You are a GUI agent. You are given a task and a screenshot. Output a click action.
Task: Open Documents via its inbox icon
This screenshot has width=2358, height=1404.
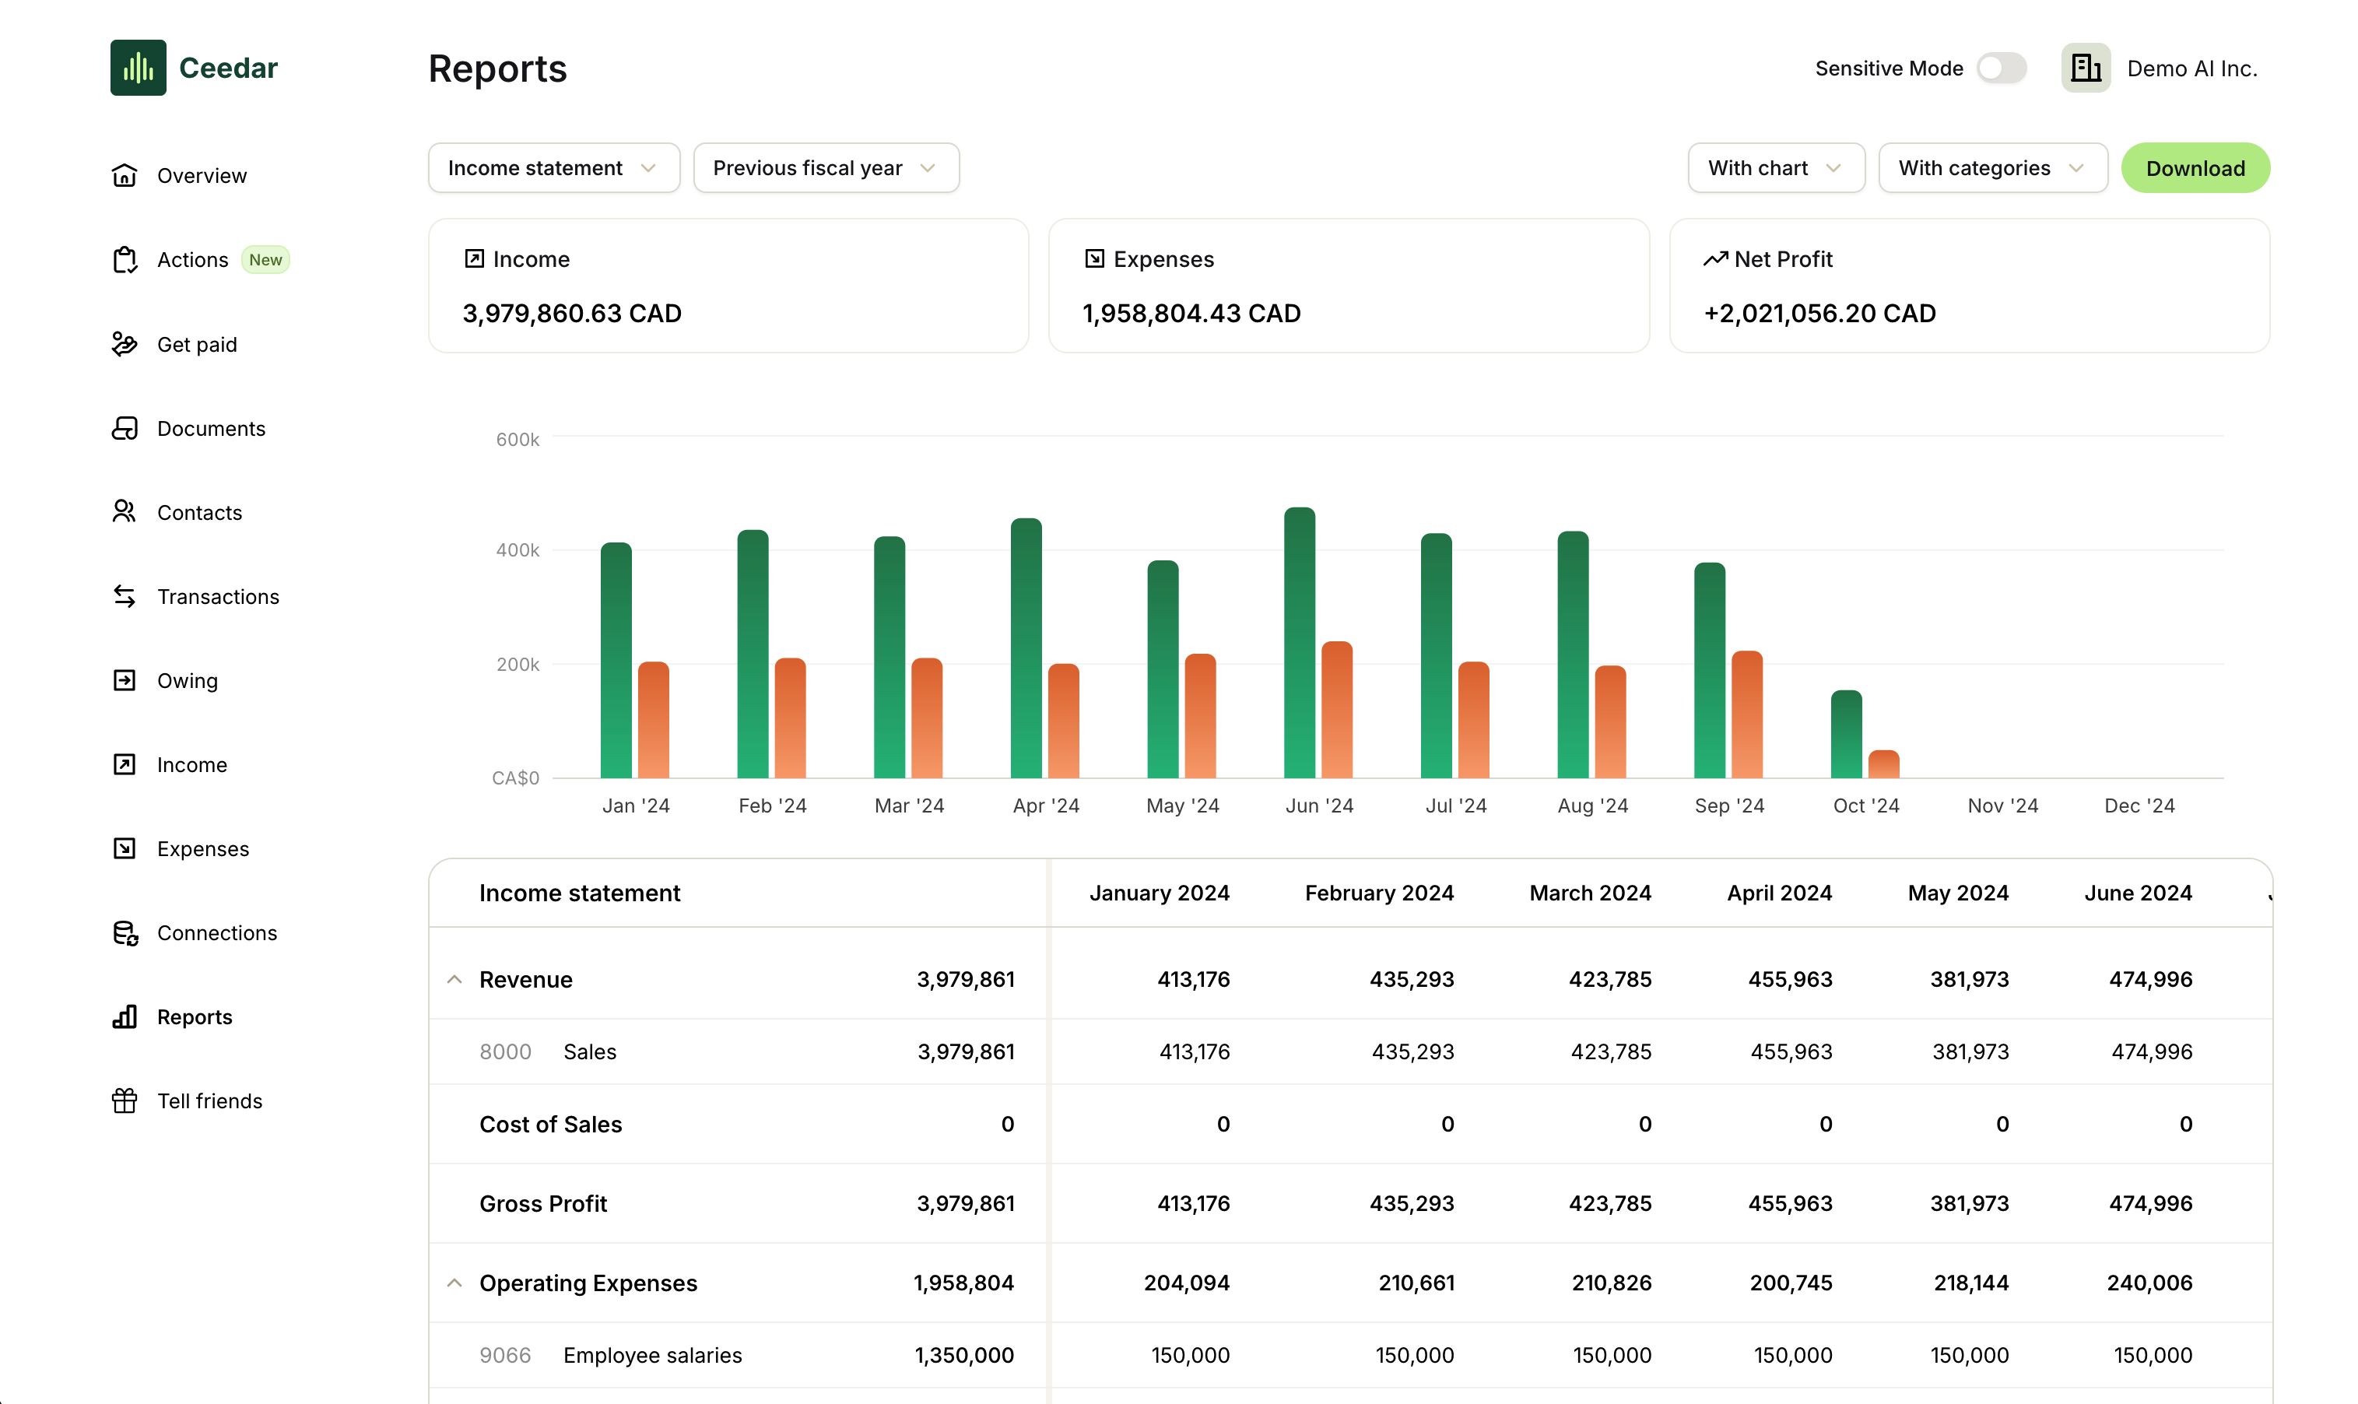pos(124,429)
